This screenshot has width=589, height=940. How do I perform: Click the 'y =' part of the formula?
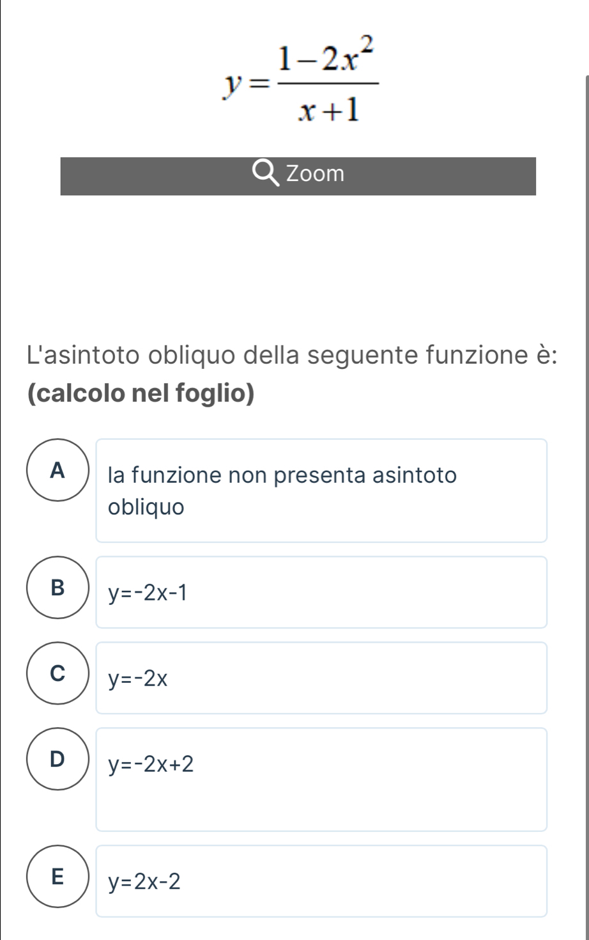(241, 85)
